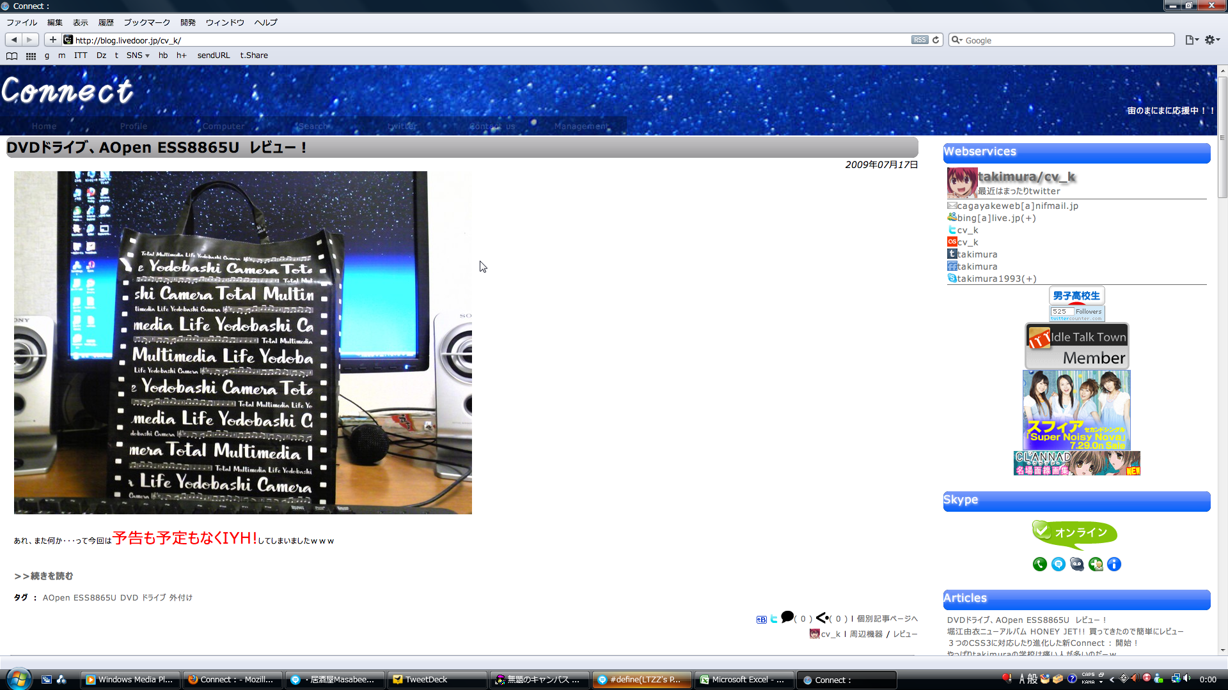Click the green Skype call icon
1228x690 pixels.
[1040, 564]
